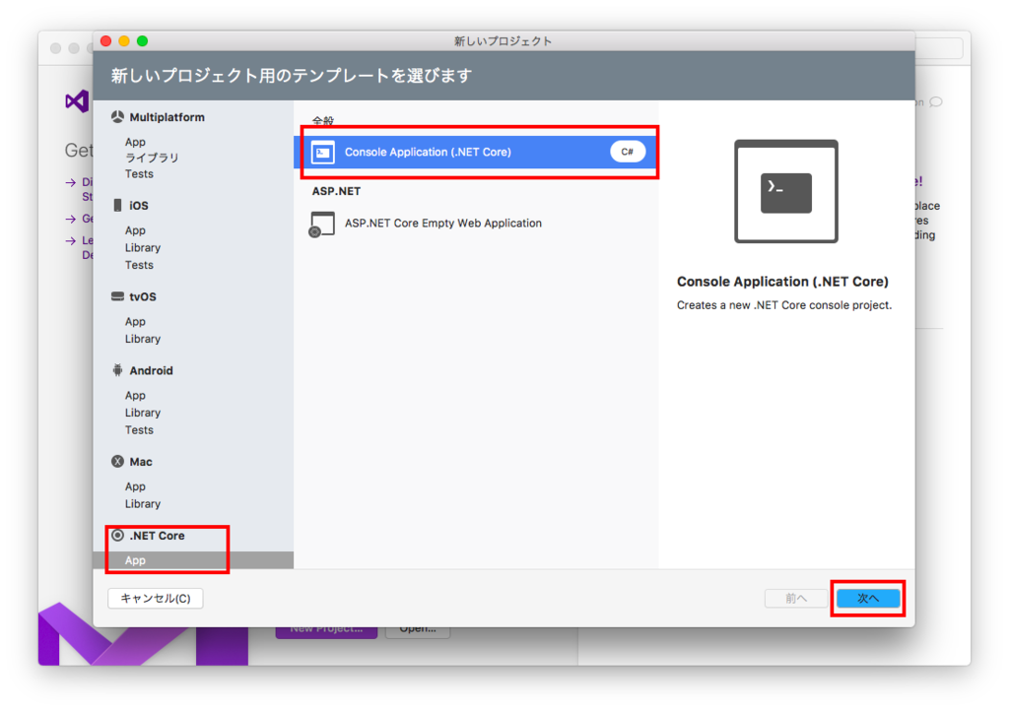Select App under the .NET Core category

133,559
